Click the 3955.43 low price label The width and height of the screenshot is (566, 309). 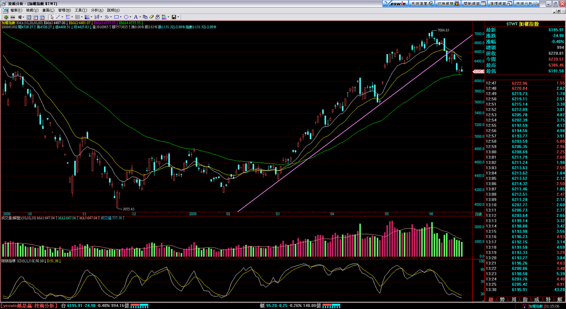[x=128, y=209]
